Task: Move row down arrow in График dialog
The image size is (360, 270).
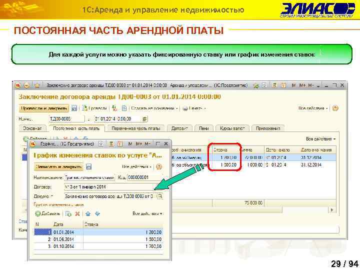Action: click(x=97, y=214)
